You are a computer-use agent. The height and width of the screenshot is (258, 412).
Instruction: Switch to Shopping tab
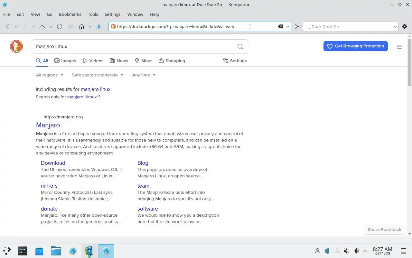(x=172, y=61)
